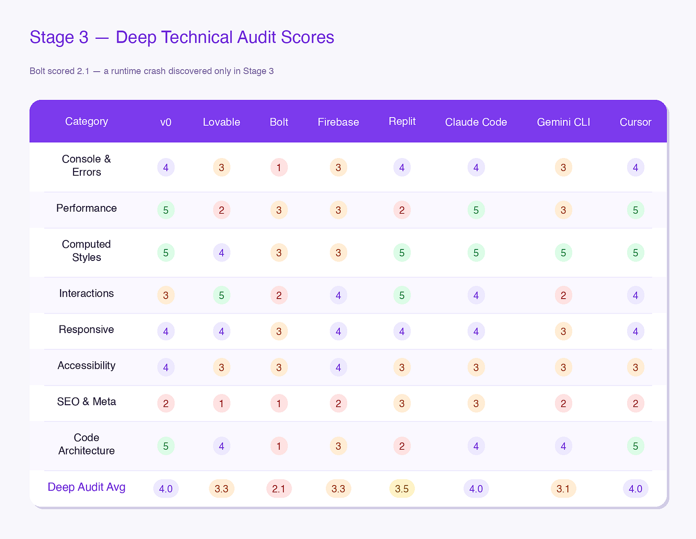The height and width of the screenshot is (539, 696).
Task: Click Firebase's Code Architecture score 3
Action: [x=338, y=446]
